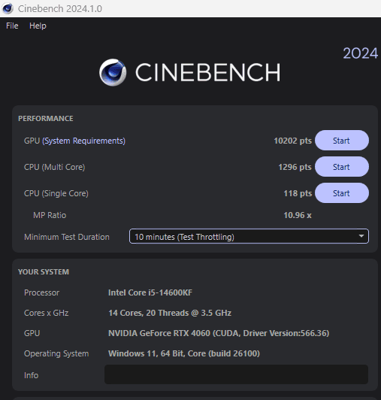Click the PERFORMANCE section heading
The height and width of the screenshot is (400, 381).
(x=46, y=118)
